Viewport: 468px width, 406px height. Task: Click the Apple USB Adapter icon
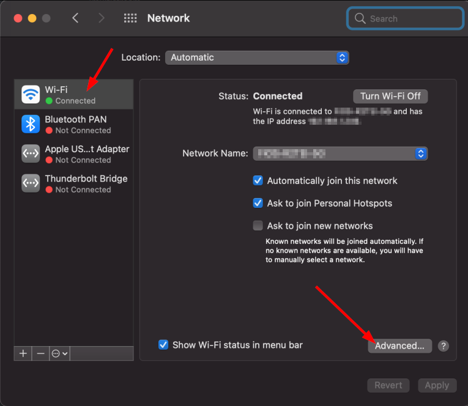[31, 153]
